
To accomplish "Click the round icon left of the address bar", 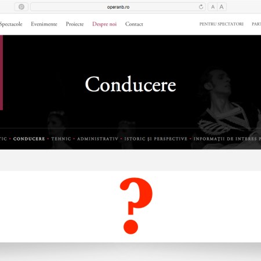I will point(21,7).
